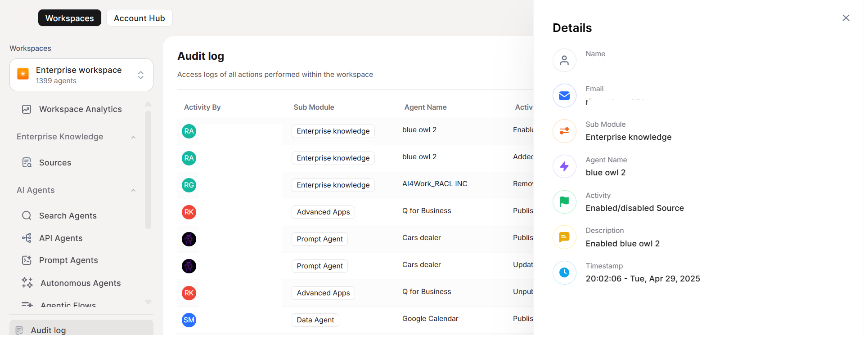
Task: Click the Agentic Flows icon
Action: coord(27,304)
